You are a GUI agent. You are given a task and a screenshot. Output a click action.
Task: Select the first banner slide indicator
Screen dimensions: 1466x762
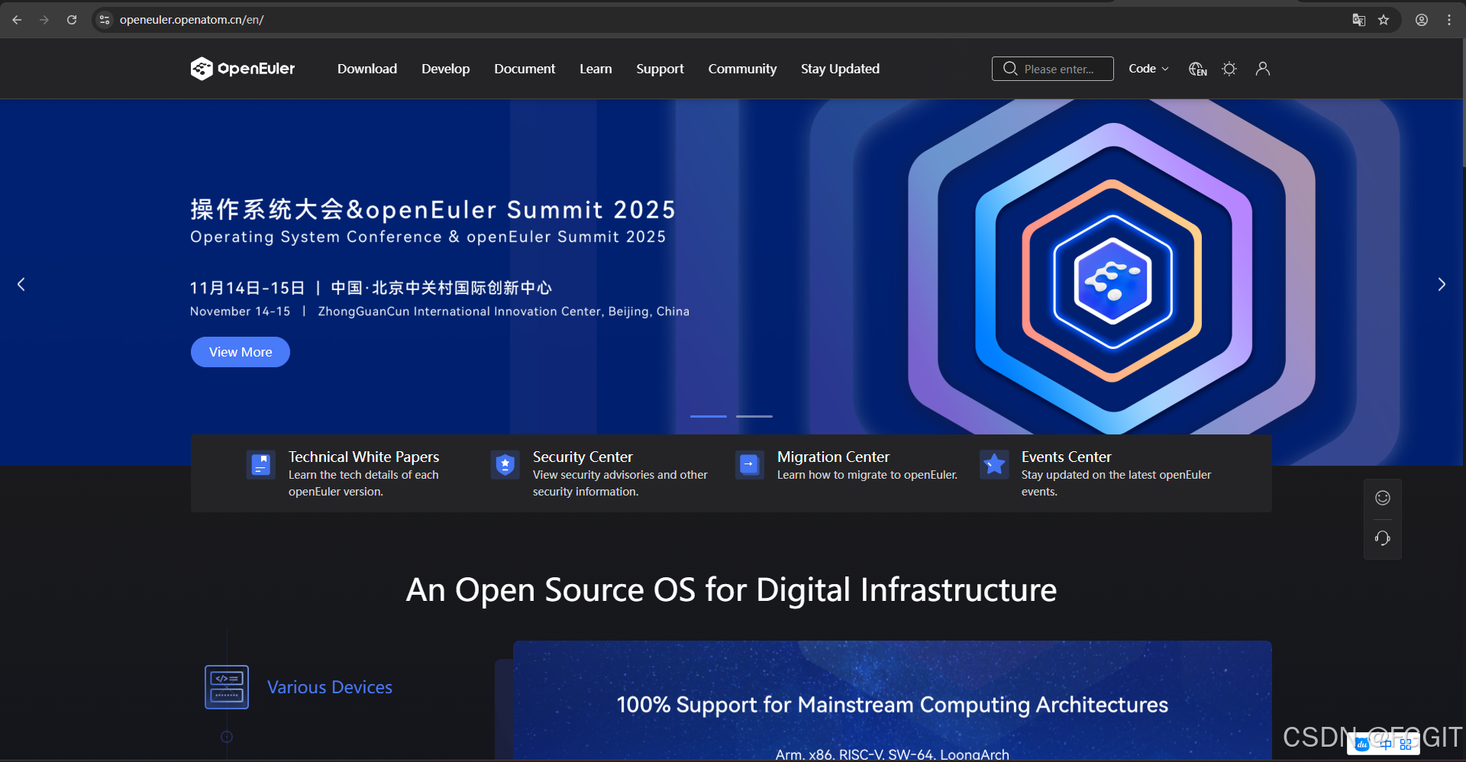tap(709, 416)
